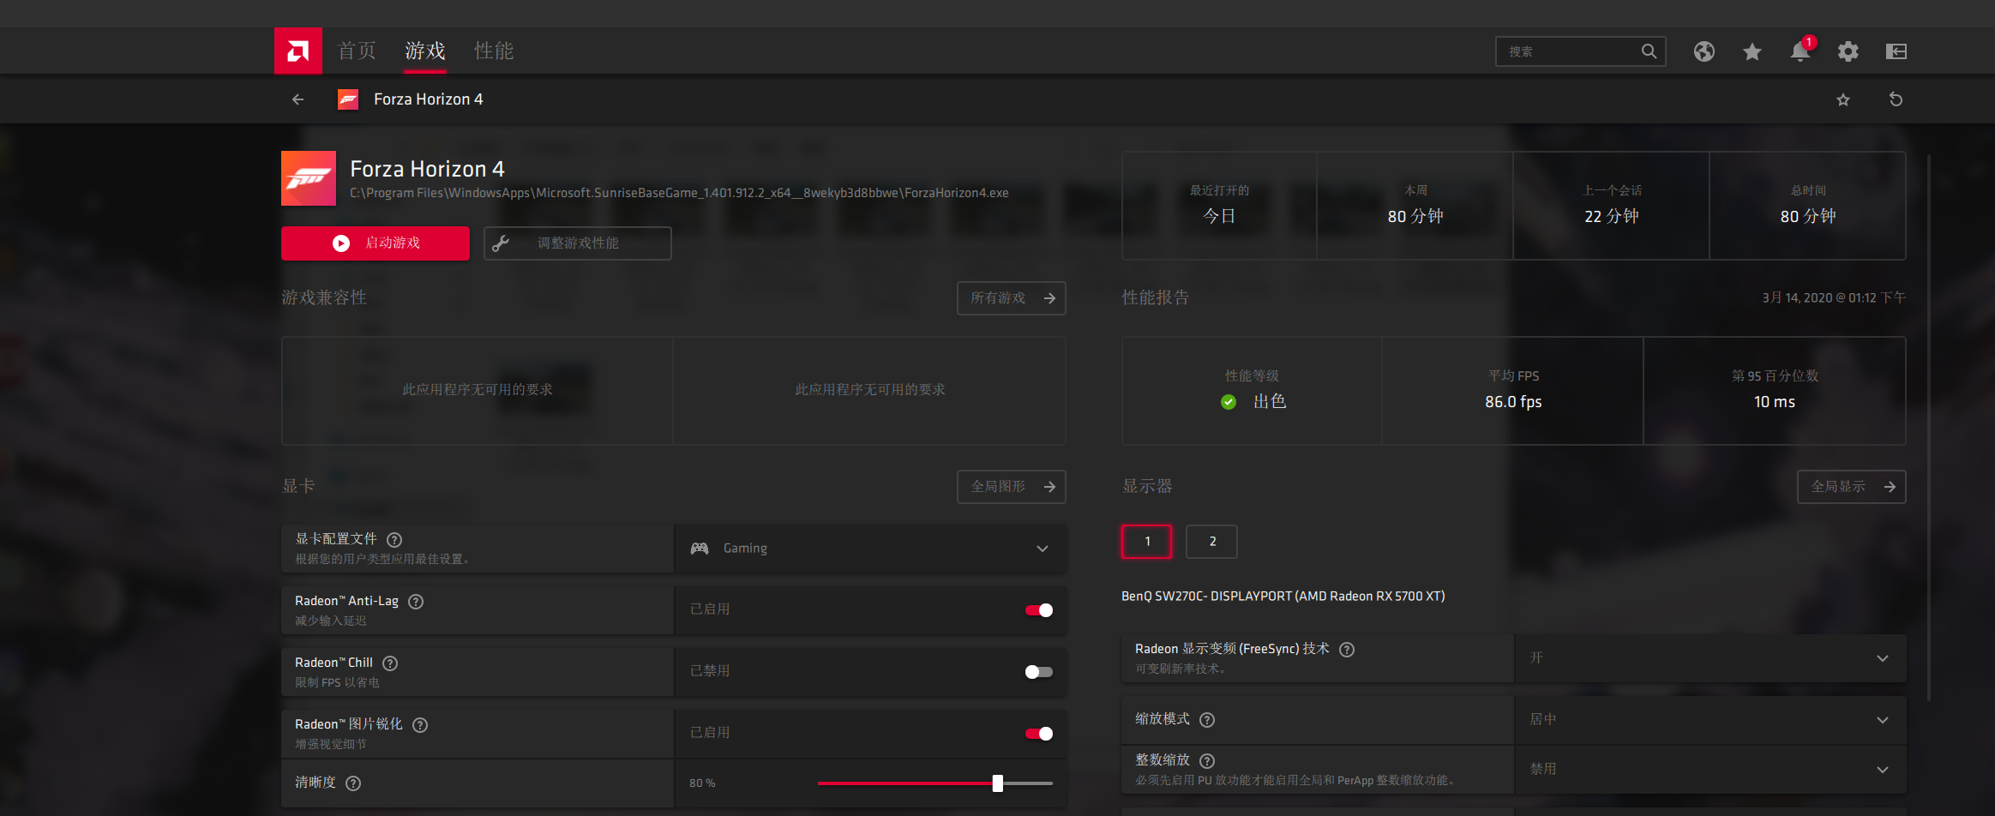Open favorites star icon in top bar
This screenshot has height=816, width=1995.
tap(1752, 52)
